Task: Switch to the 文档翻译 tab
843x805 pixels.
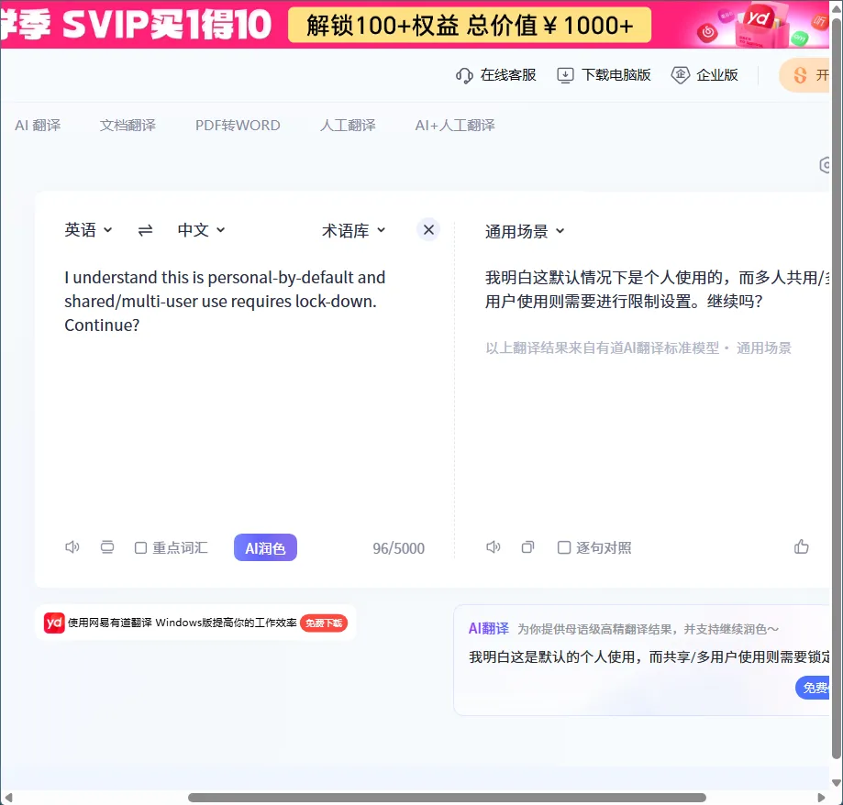Action: pyautogui.click(x=128, y=126)
